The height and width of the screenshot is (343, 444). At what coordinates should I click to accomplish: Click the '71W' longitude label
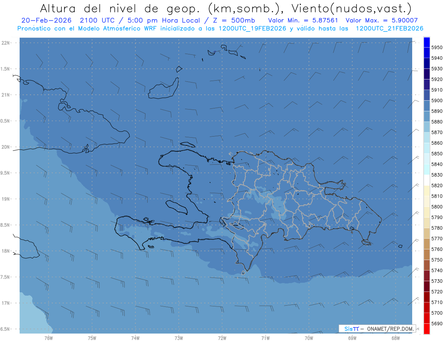point(265,338)
